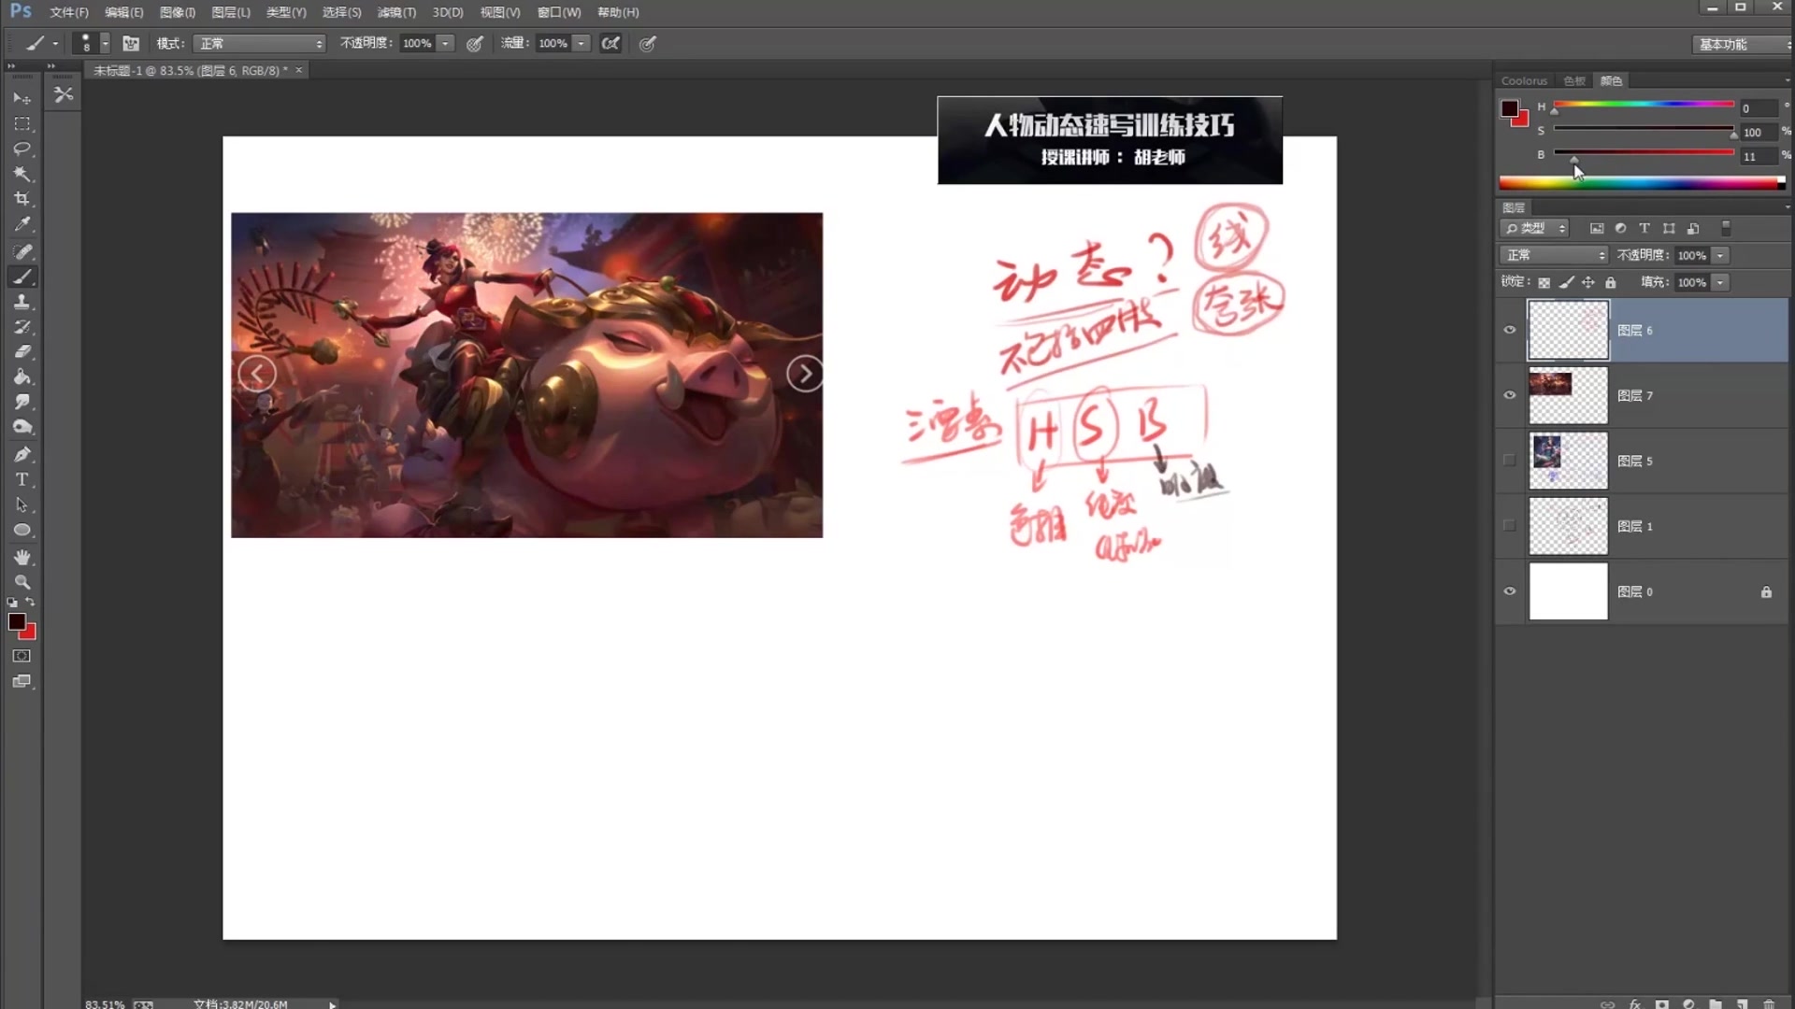Open layer fill dropdown arrow
1795x1009 pixels.
tap(1720, 282)
